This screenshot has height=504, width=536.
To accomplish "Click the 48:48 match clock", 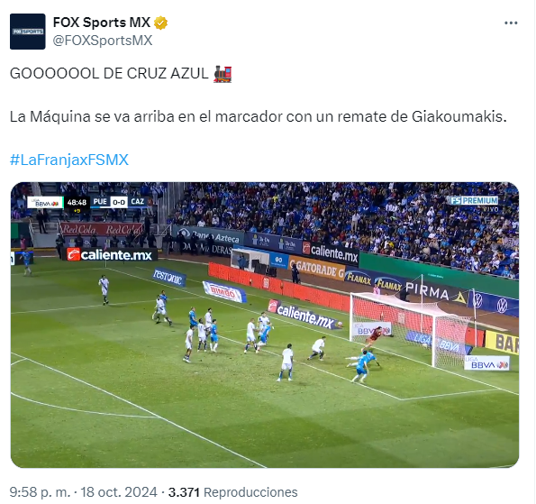I will coord(77,203).
